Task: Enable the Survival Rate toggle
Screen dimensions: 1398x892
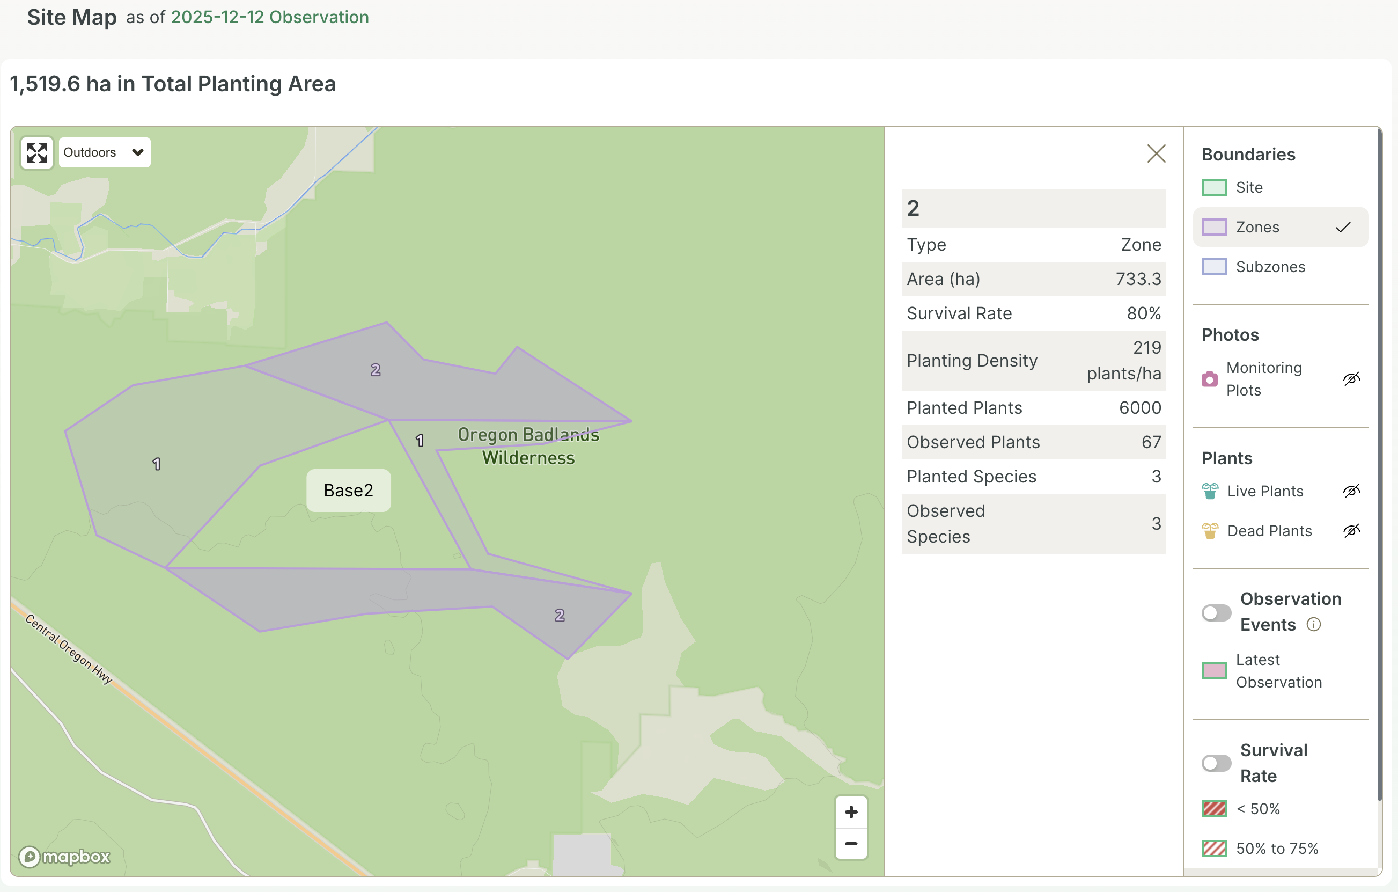Action: (1216, 763)
